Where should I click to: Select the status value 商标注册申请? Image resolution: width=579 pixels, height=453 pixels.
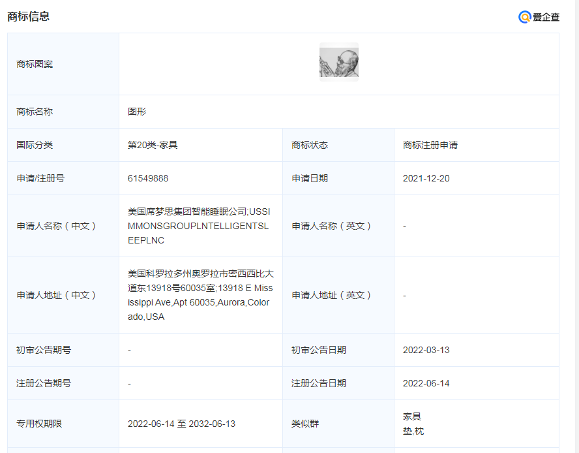click(x=430, y=145)
